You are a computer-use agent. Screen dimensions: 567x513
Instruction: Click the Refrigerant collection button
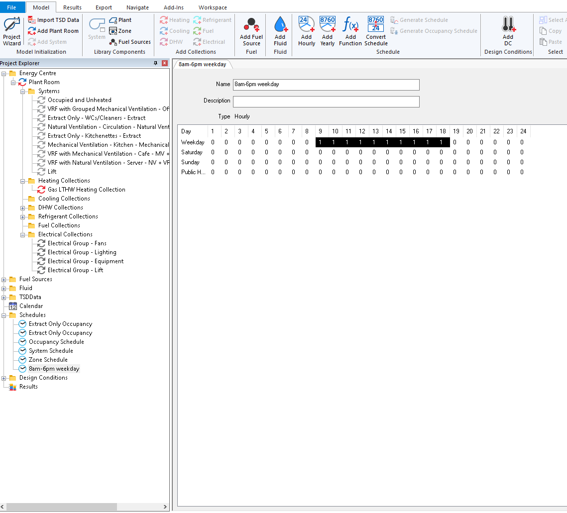pyautogui.click(x=212, y=20)
